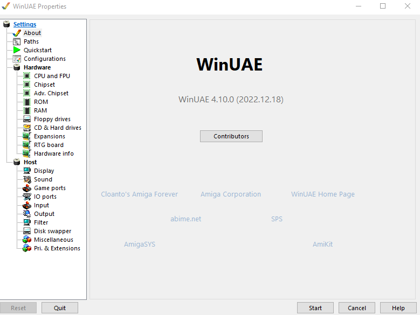Open the Configurations page
Screen dimensions: 420x315
44,59
